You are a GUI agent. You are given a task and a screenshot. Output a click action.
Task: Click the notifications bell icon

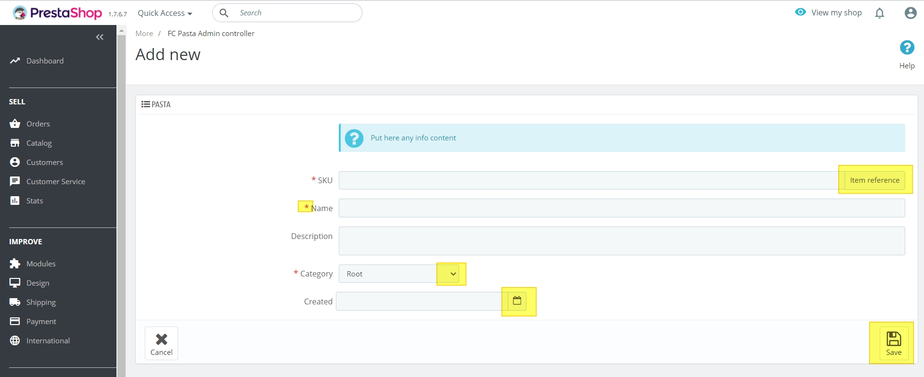click(879, 13)
